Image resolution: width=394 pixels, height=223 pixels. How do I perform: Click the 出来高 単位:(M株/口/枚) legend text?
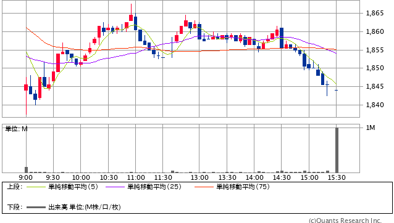[85, 207]
